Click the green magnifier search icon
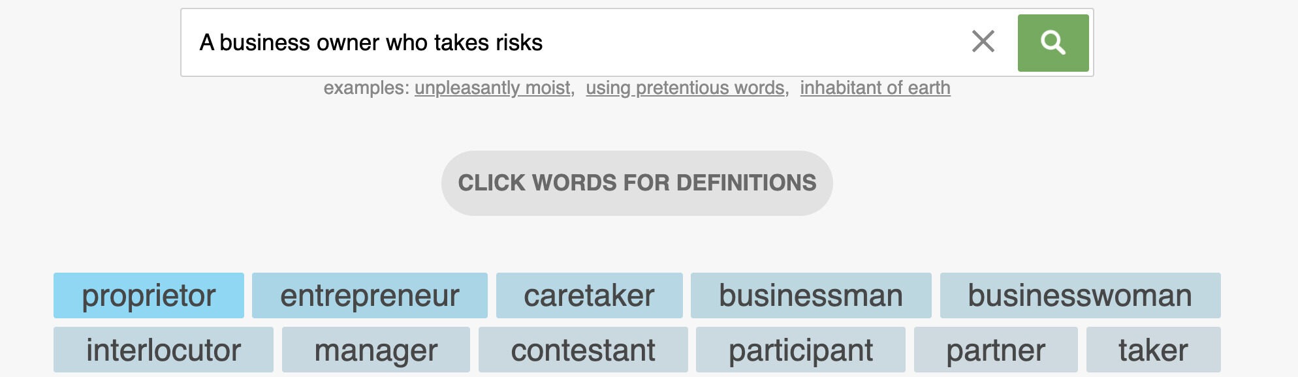Screen dimensions: 1298x377 click(1053, 43)
